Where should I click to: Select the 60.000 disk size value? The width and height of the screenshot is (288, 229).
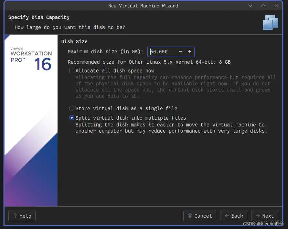click(x=158, y=52)
